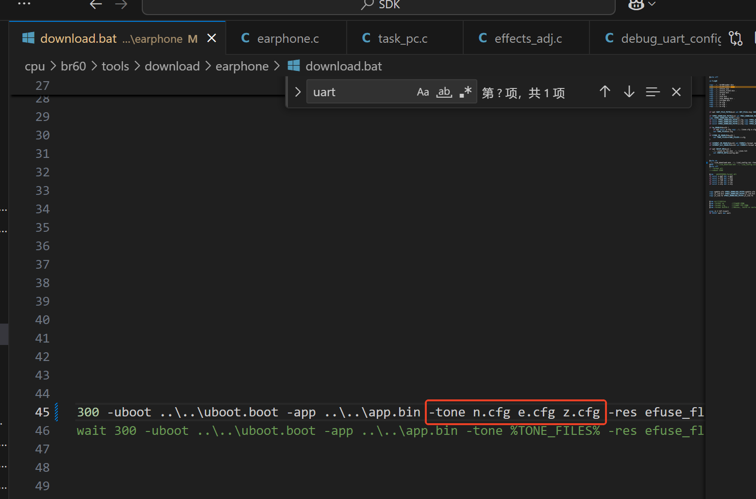Image resolution: width=756 pixels, height=499 pixels.
Task: Go to next match arrow
Action: point(629,92)
